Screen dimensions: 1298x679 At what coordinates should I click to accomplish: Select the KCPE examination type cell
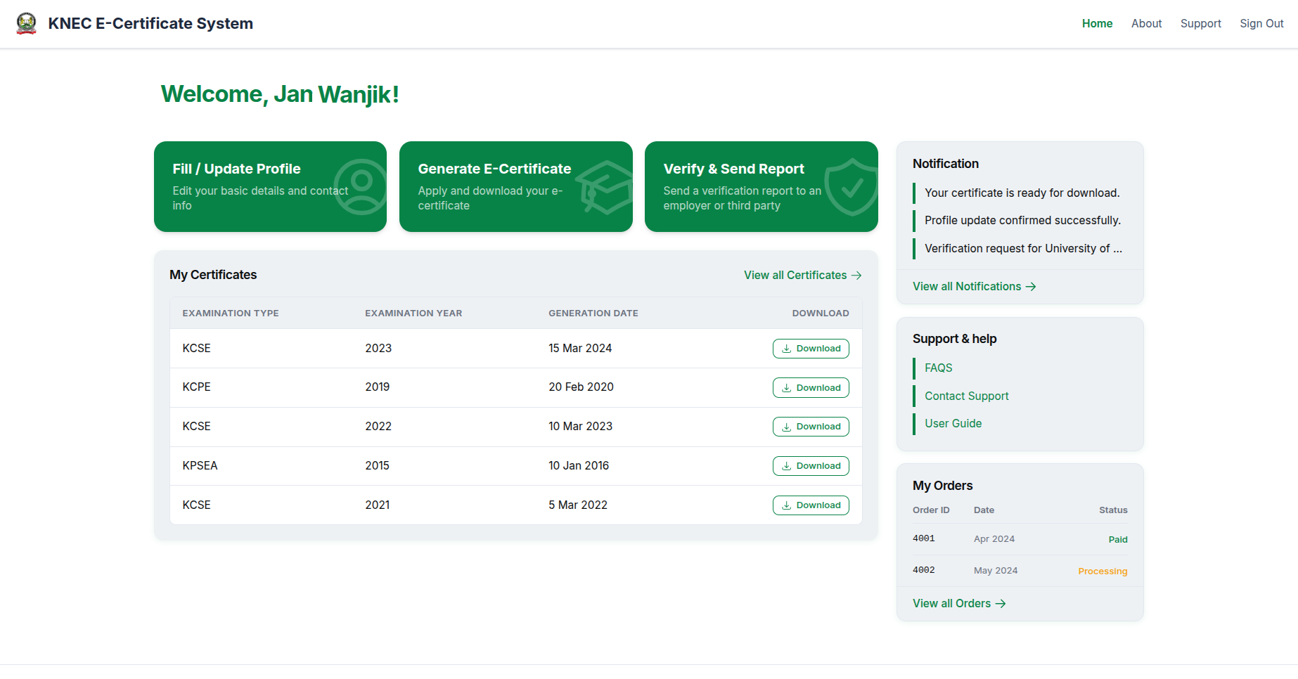[x=196, y=387]
